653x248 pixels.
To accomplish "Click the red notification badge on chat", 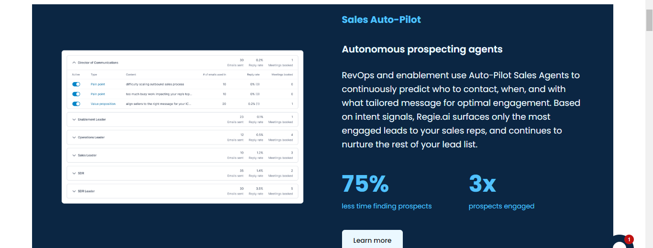I will tap(629, 239).
